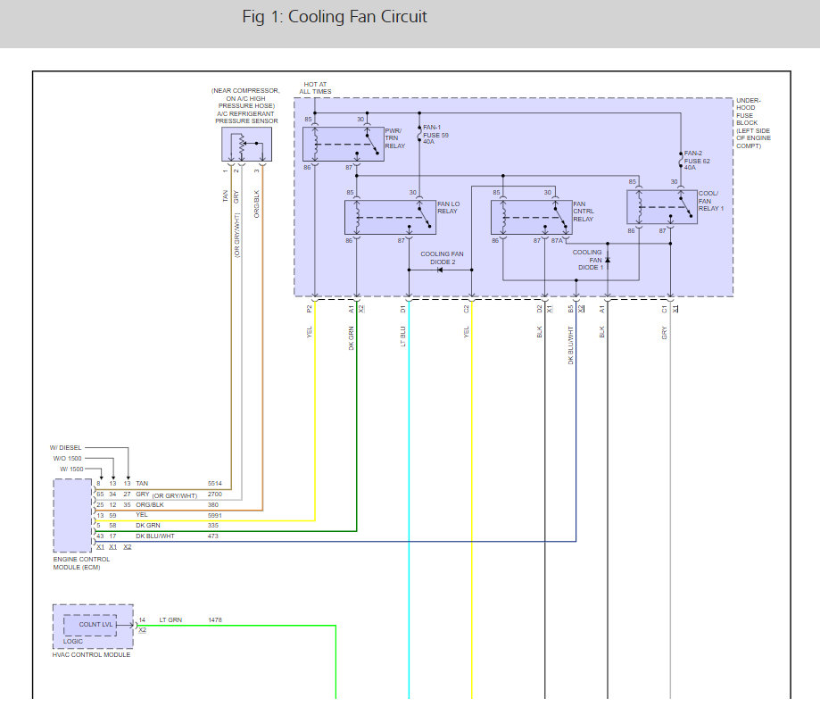Select the 'FAN CNTRL RELAY' label
Screen dimensions: 820x723
point(583,212)
